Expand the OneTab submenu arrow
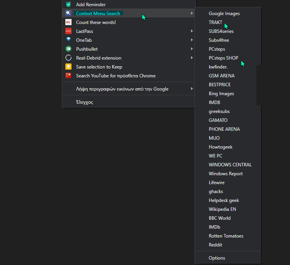This screenshot has height=265, width=290. (x=192, y=40)
